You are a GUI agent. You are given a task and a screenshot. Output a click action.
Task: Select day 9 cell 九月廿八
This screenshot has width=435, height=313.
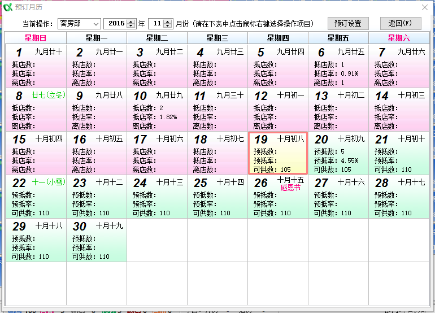(97, 110)
